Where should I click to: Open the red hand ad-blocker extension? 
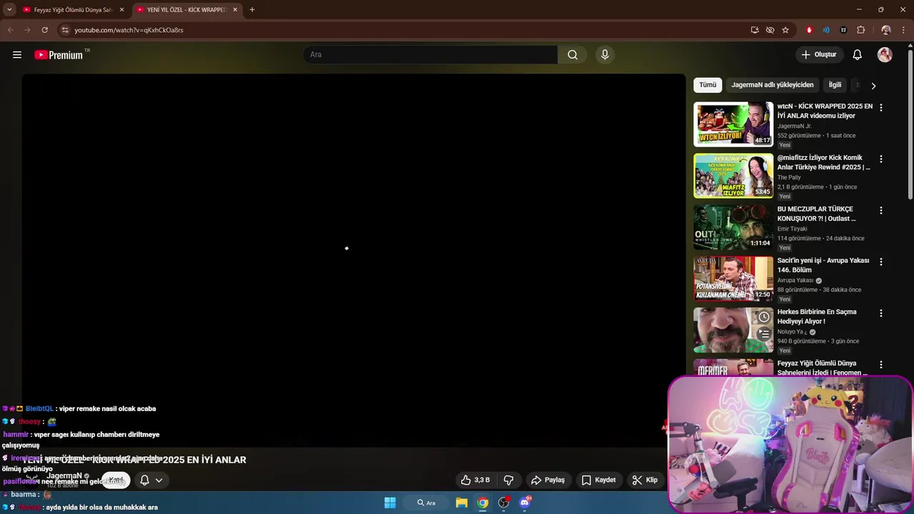pyautogui.click(x=809, y=30)
